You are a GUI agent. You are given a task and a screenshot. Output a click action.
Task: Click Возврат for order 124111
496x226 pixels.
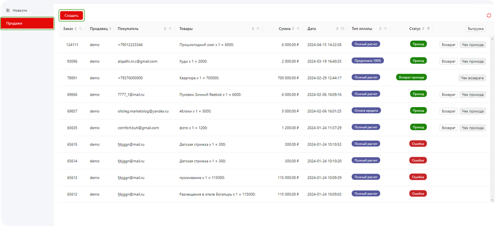tap(448, 45)
